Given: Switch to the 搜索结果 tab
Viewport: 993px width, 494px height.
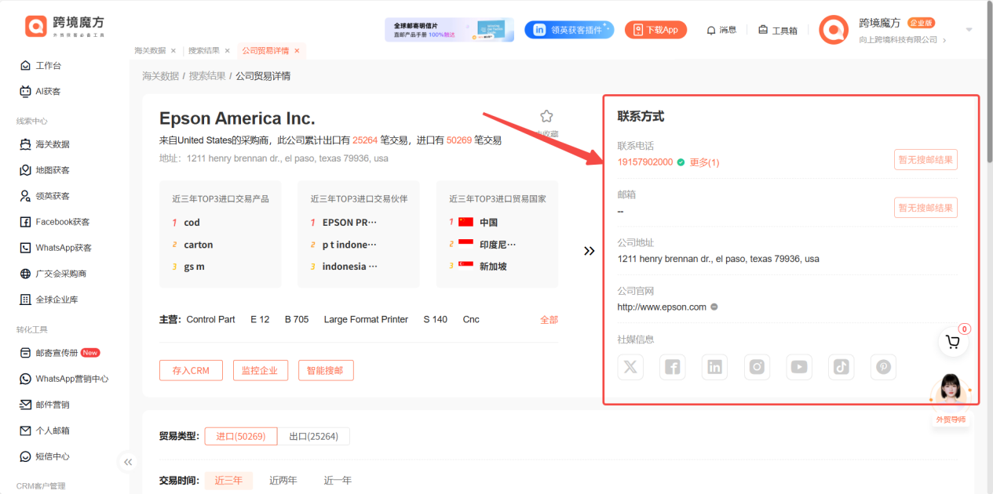Looking at the screenshot, I should point(203,50).
